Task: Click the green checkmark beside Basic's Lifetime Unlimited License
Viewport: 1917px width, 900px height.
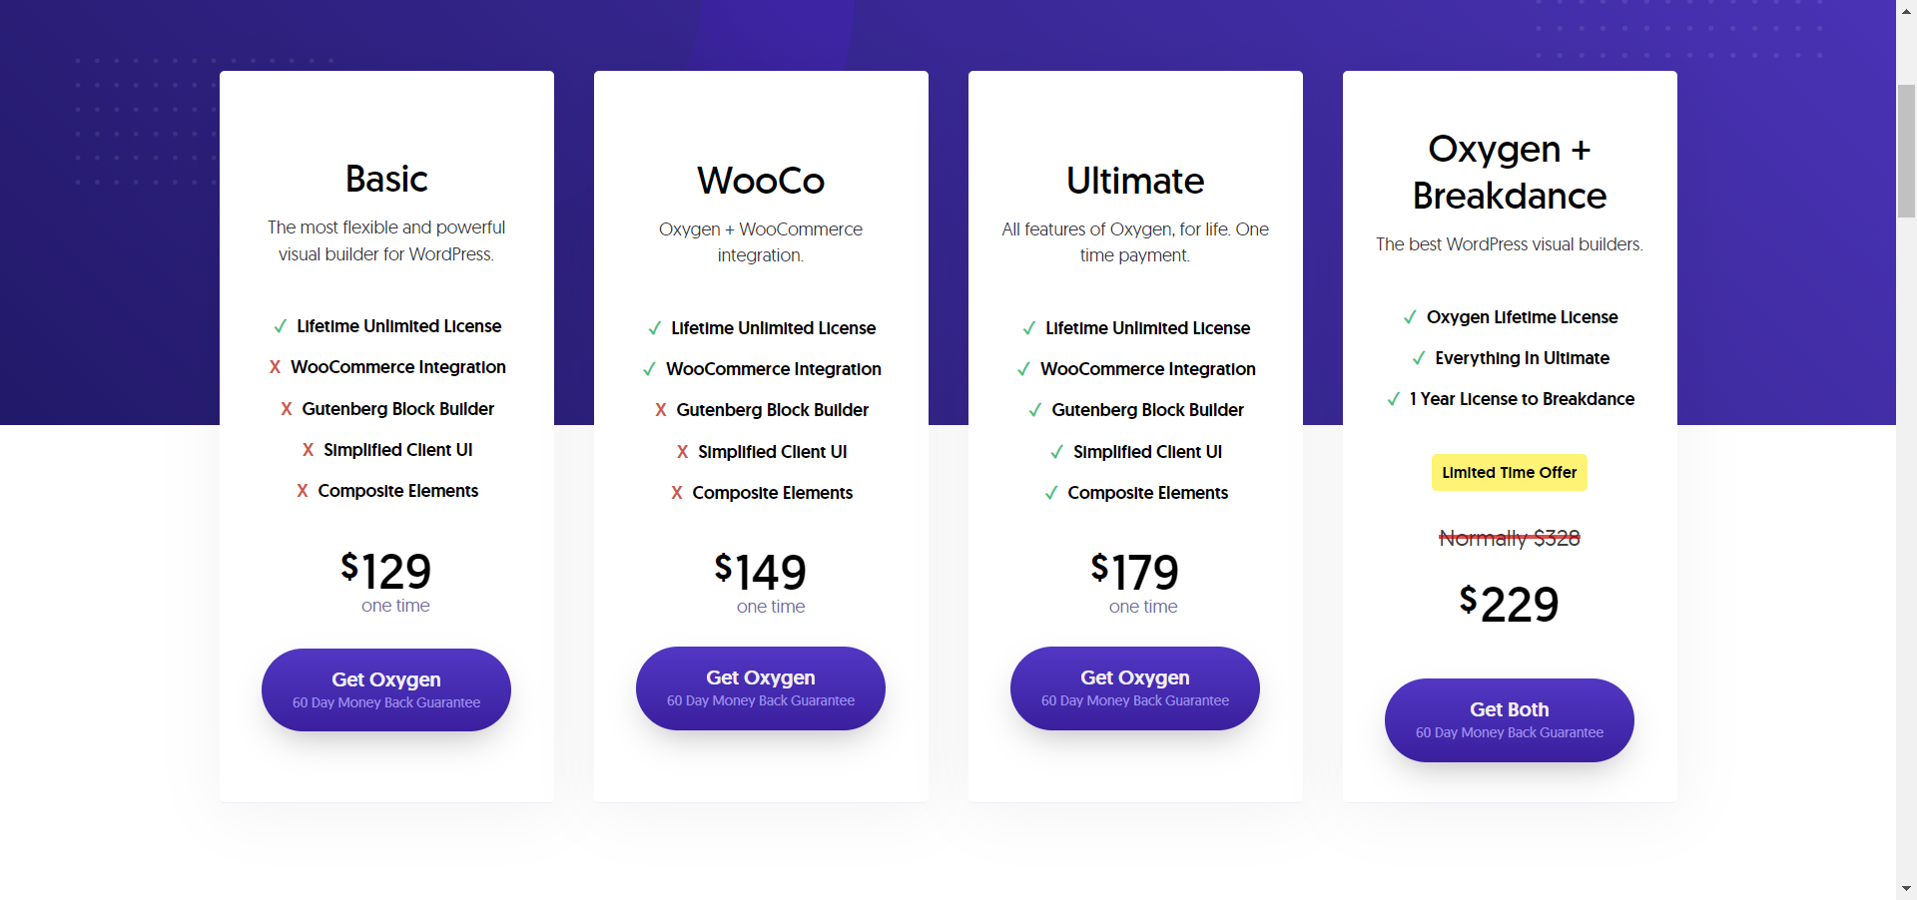Action: point(280,326)
